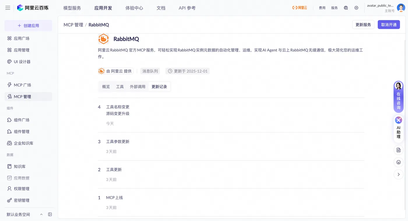This screenshot has height=221, width=408.
Task: Click the 源码变更升级 record line
Action: point(118,114)
